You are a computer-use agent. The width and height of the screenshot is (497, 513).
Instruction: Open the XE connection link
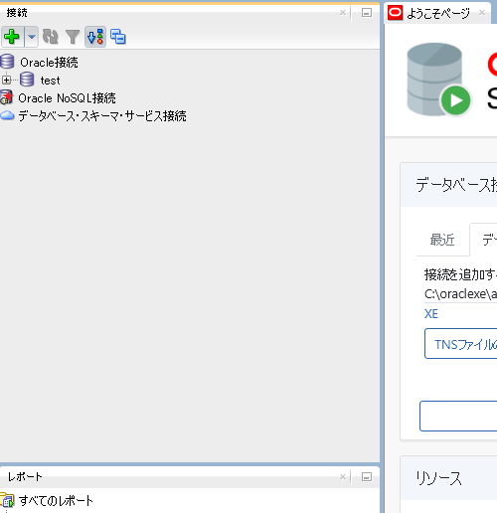pyautogui.click(x=431, y=314)
